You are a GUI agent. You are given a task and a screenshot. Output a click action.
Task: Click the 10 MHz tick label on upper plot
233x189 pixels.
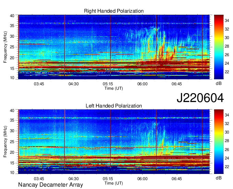pos(12,78)
